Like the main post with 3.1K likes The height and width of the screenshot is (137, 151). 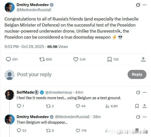point(76,59)
